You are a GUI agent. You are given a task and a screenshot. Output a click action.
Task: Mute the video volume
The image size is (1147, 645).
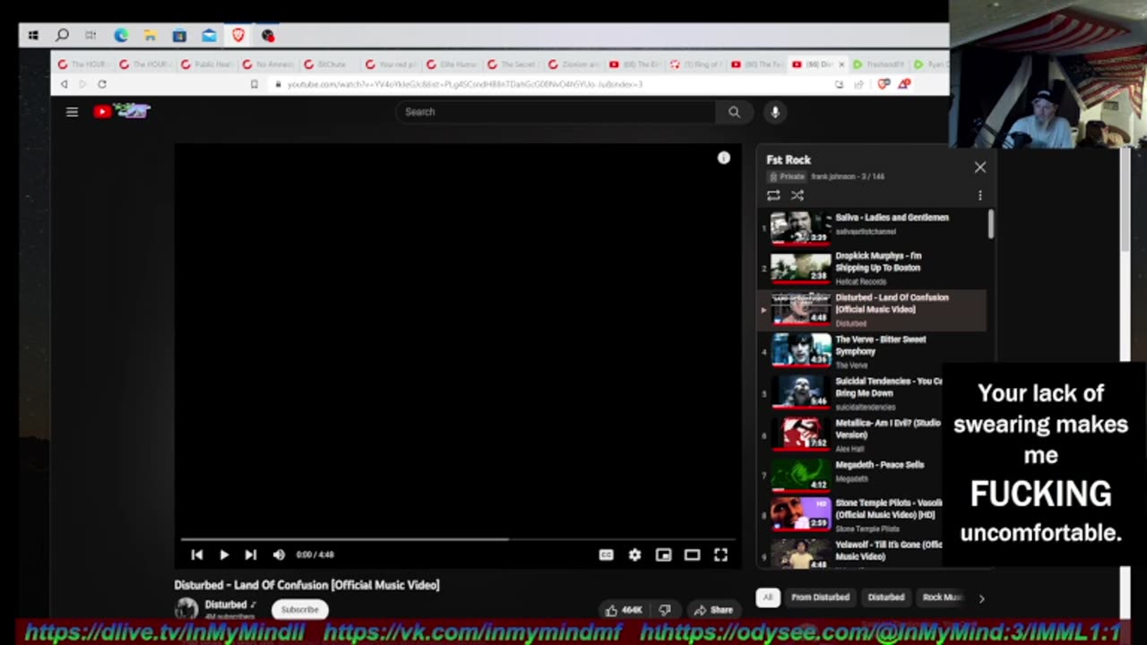279,555
